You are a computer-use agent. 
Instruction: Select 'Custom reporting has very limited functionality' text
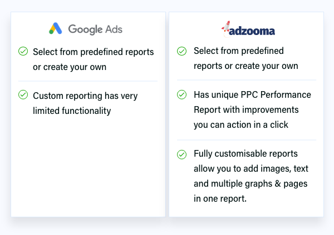tap(85, 103)
